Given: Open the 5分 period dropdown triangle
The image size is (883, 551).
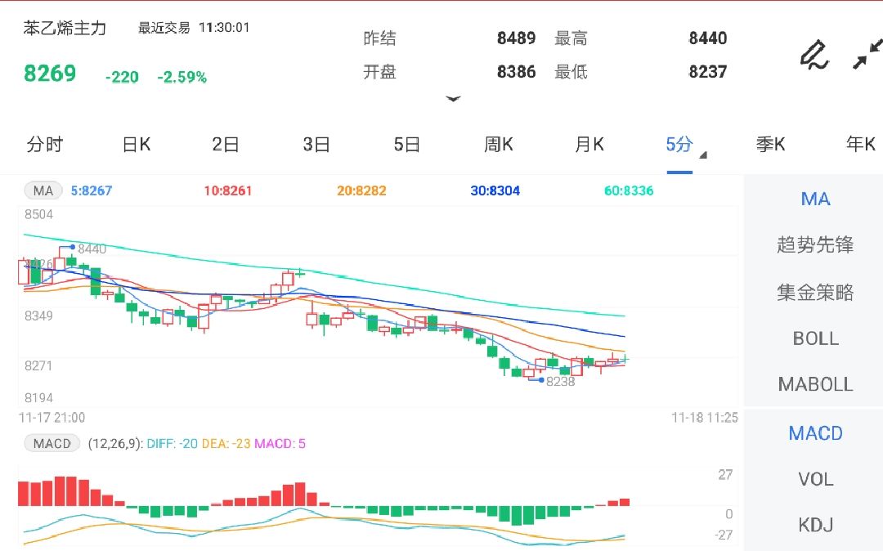Looking at the screenshot, I should click(703, 155).
